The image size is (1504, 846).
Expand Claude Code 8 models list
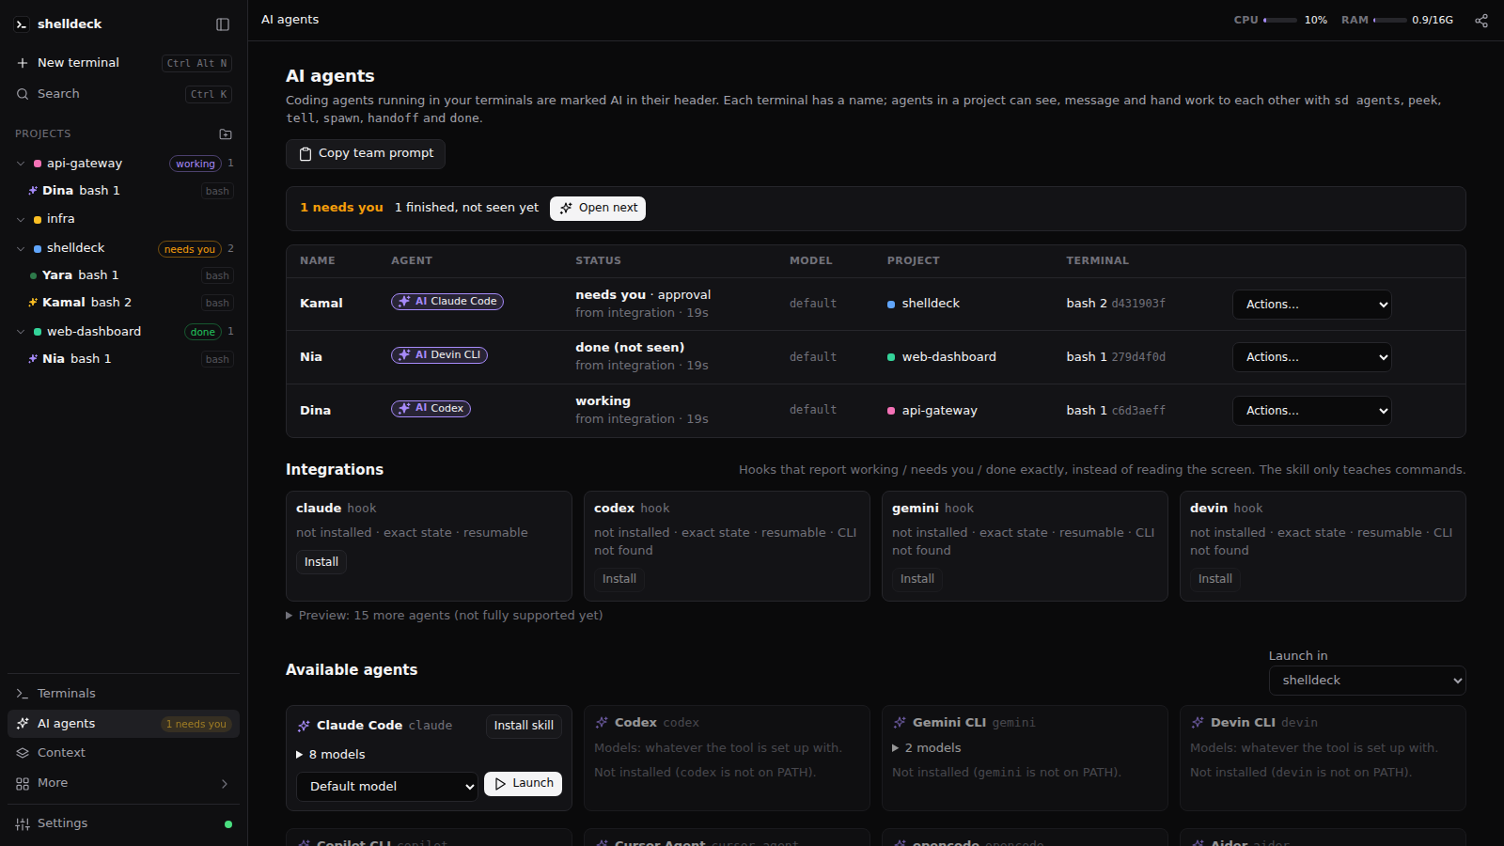(331, 755)
